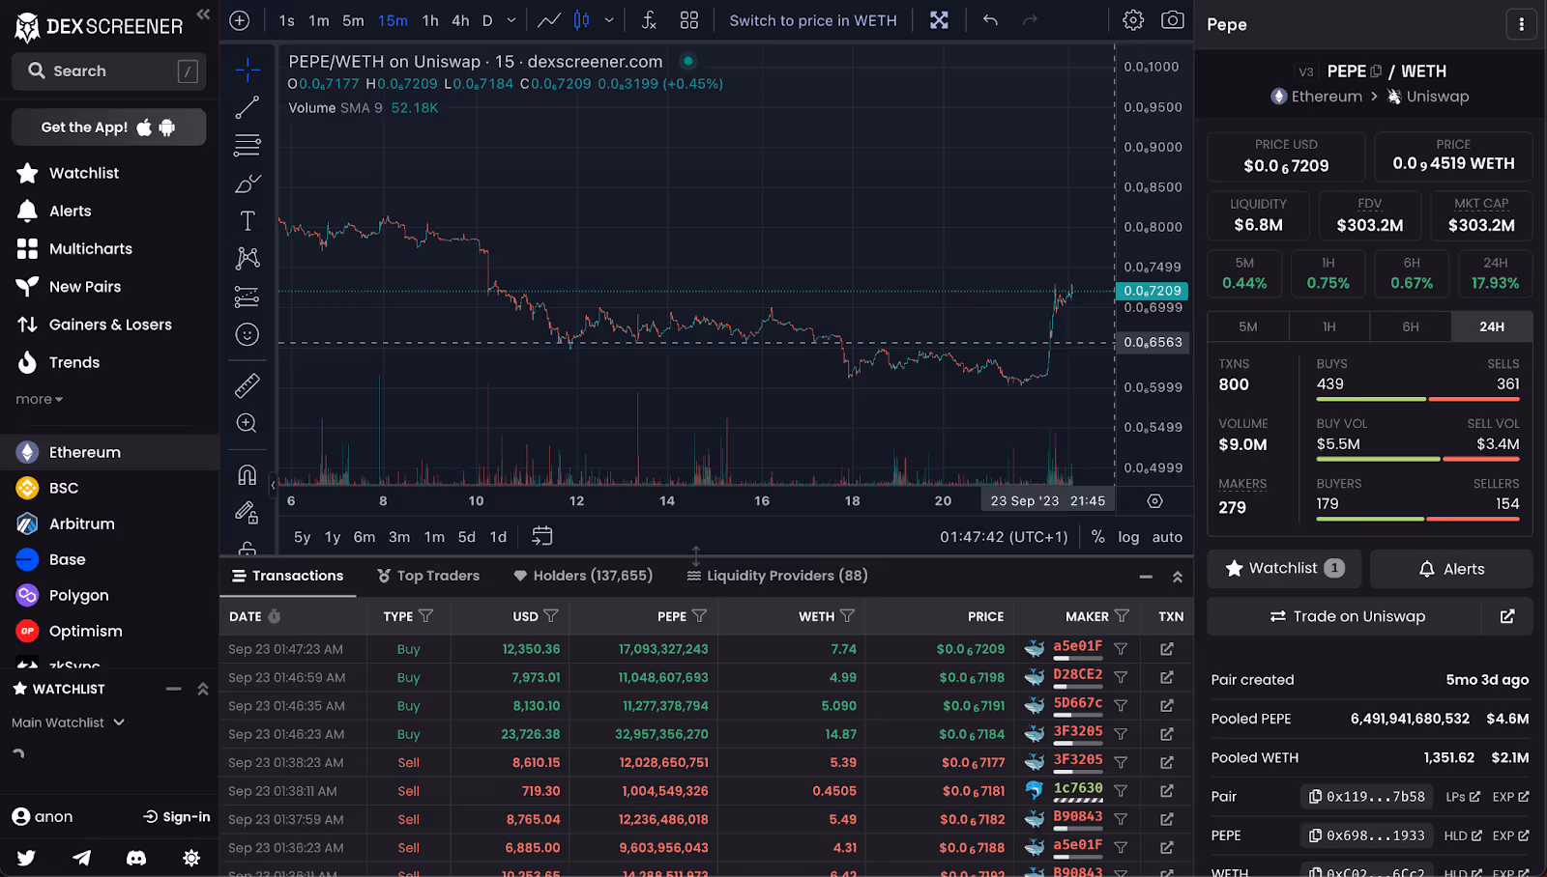Switch price axis to percentage scale
The image size is (1547, 877).
[1097, 536]
